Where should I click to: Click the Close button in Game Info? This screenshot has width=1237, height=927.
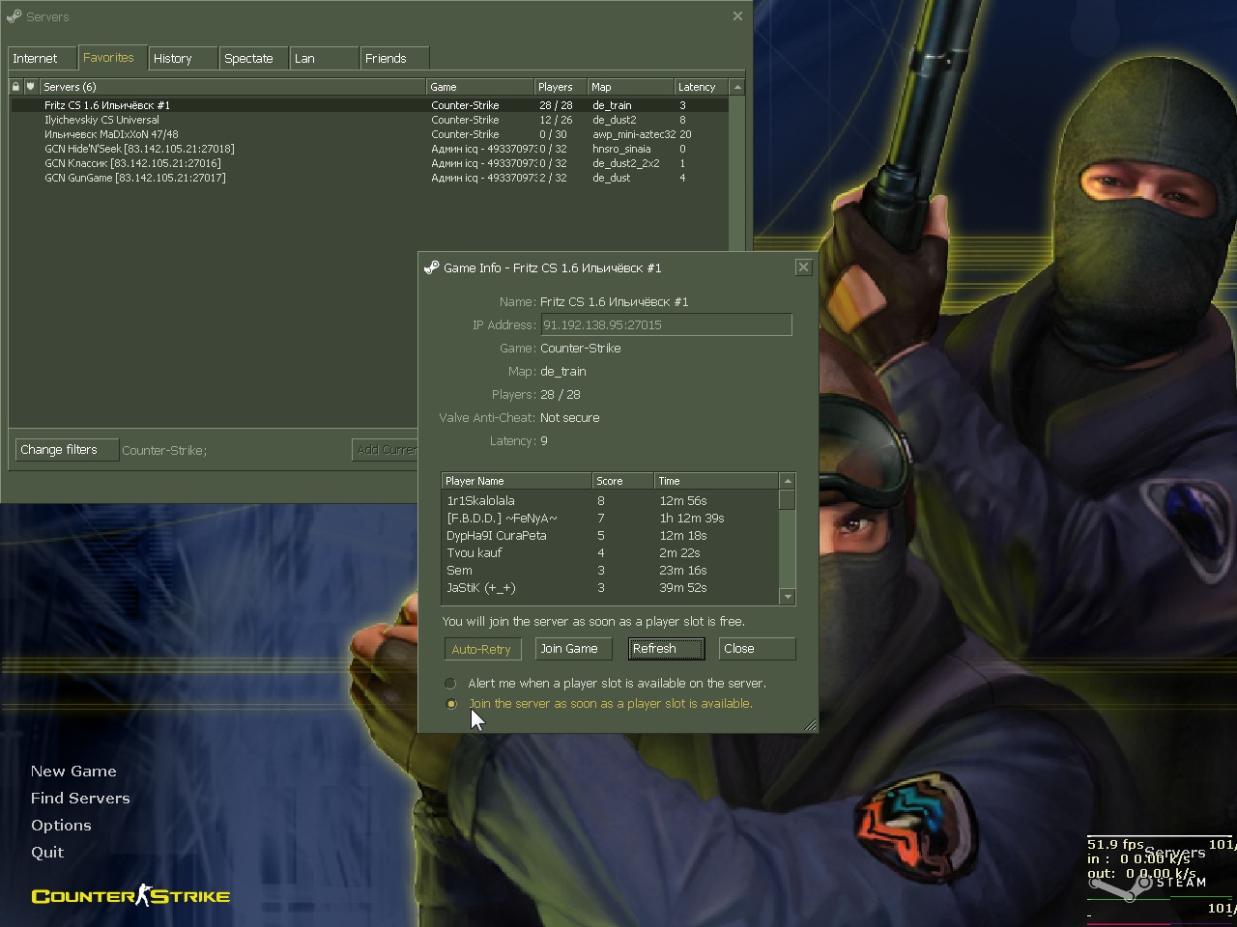pyautogui.click(x=757, y=649)
